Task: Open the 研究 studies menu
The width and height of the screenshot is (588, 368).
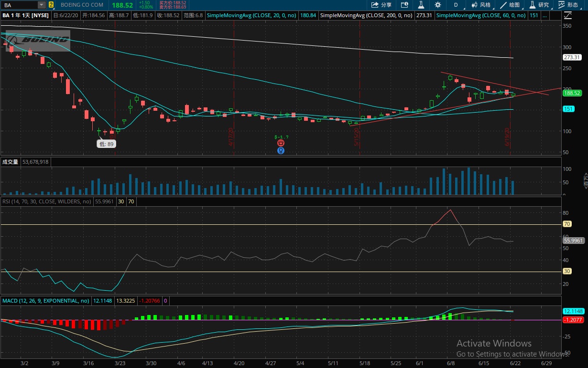Action: [539, 5]
